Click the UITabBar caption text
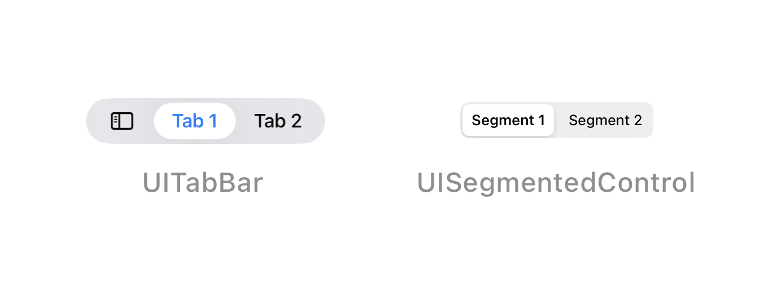This screenshot has width=768, height=282. pos(203,183)
